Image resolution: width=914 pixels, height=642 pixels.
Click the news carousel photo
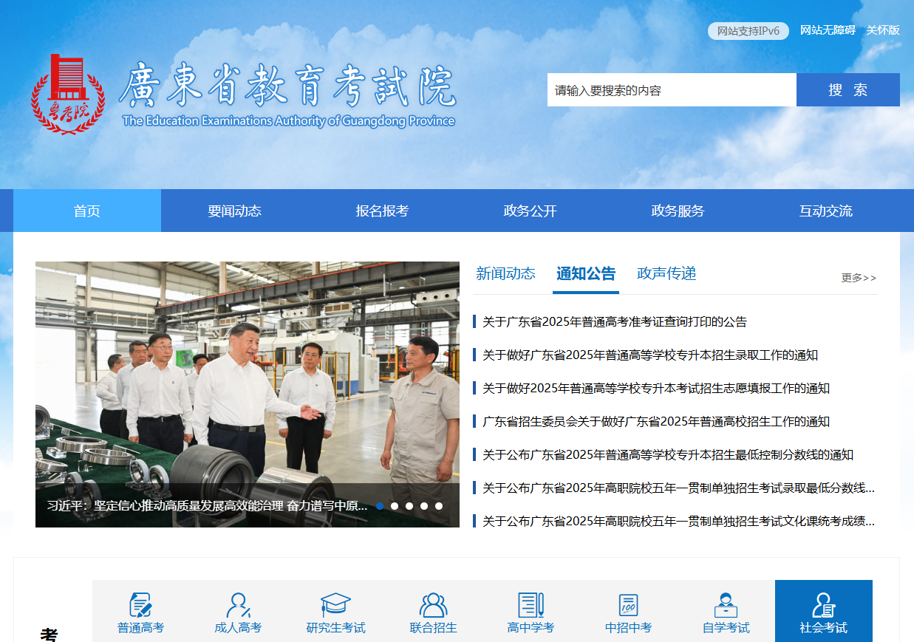coord(248,395)
